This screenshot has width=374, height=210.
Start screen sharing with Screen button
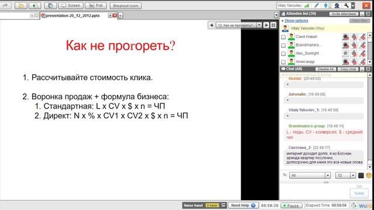click(x=71, y=5)
